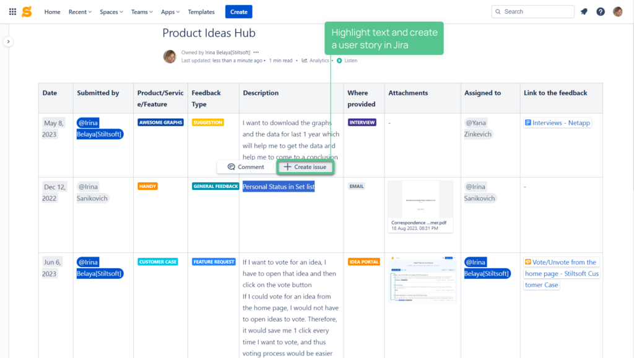Expand the Recent menu
This screenshot has width=634, height=358.
tap(79, 11)
